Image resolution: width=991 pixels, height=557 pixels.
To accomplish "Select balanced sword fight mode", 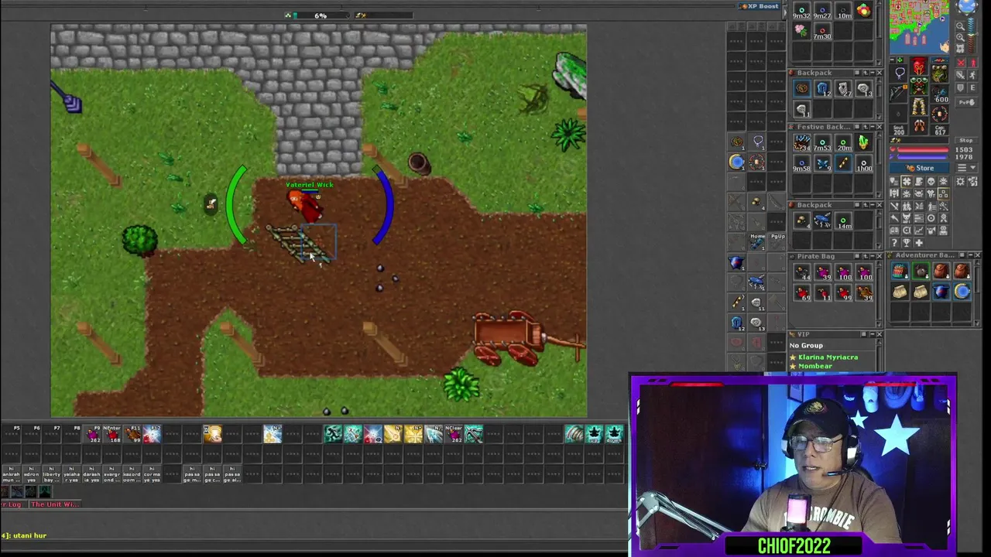I will [961, 75].
